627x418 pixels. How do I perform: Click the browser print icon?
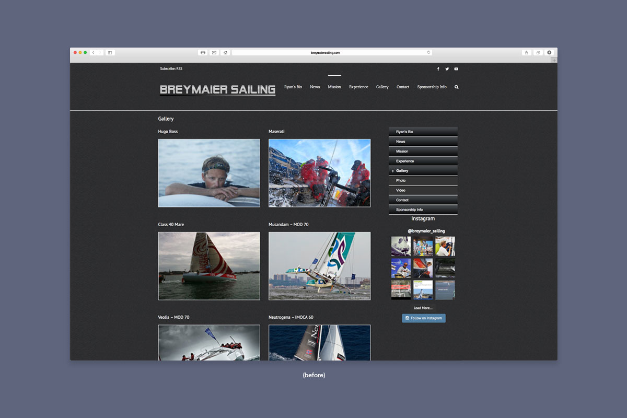[203, 53]
